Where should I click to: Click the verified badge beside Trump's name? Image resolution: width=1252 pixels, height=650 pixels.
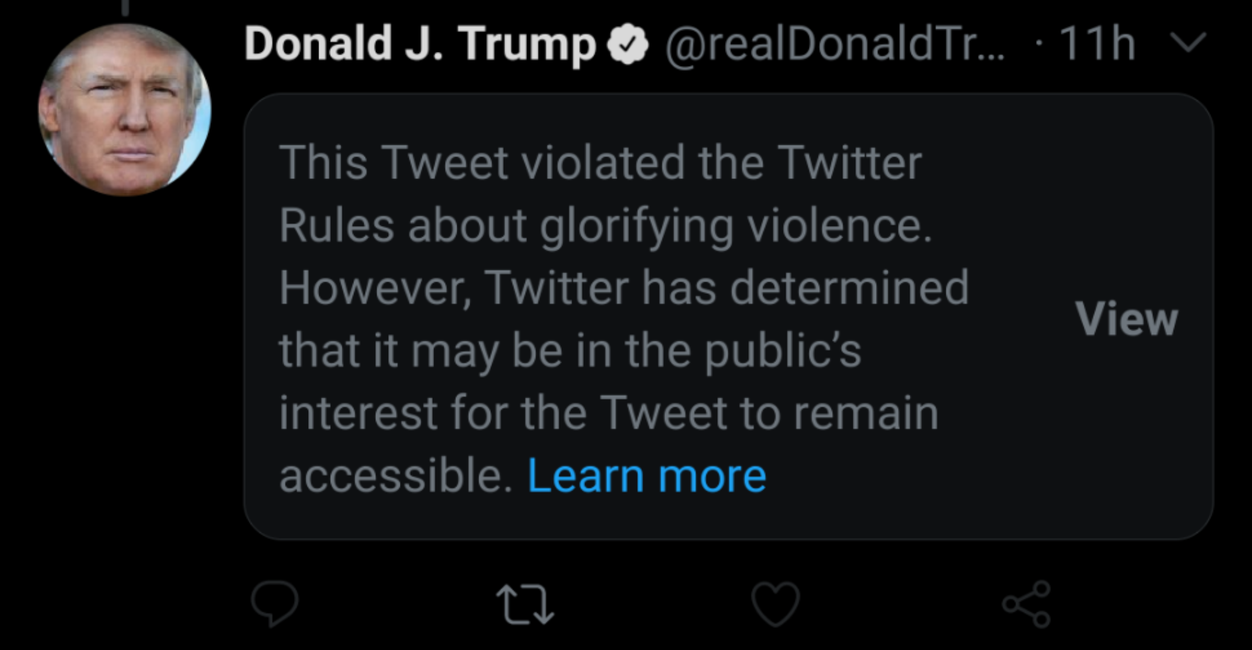click(627, 45)
